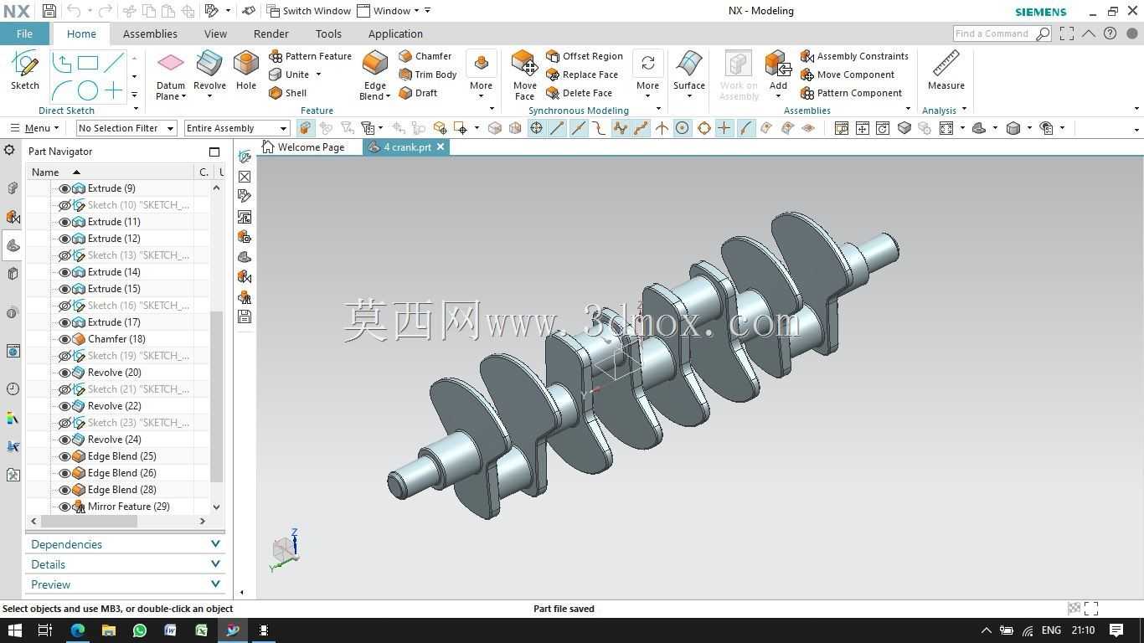
Task: Open the Tools ribbon tab
Action: tap(328, 33)
